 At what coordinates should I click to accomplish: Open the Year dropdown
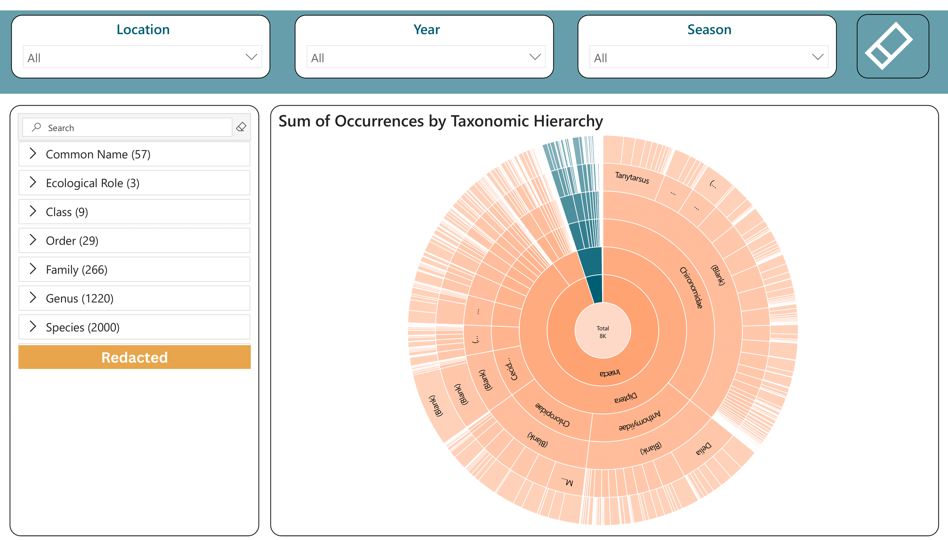point(425,57)
